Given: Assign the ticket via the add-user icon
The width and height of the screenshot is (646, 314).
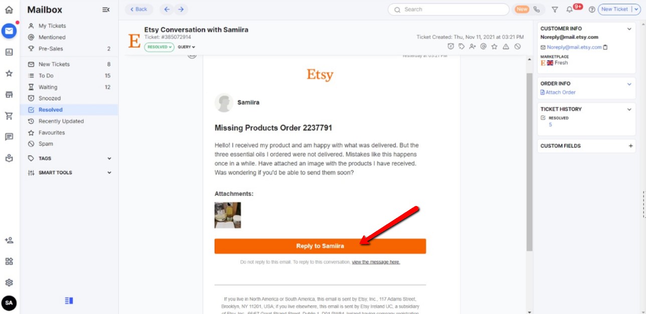Looking at the screenshot, I should pos(472,46).
